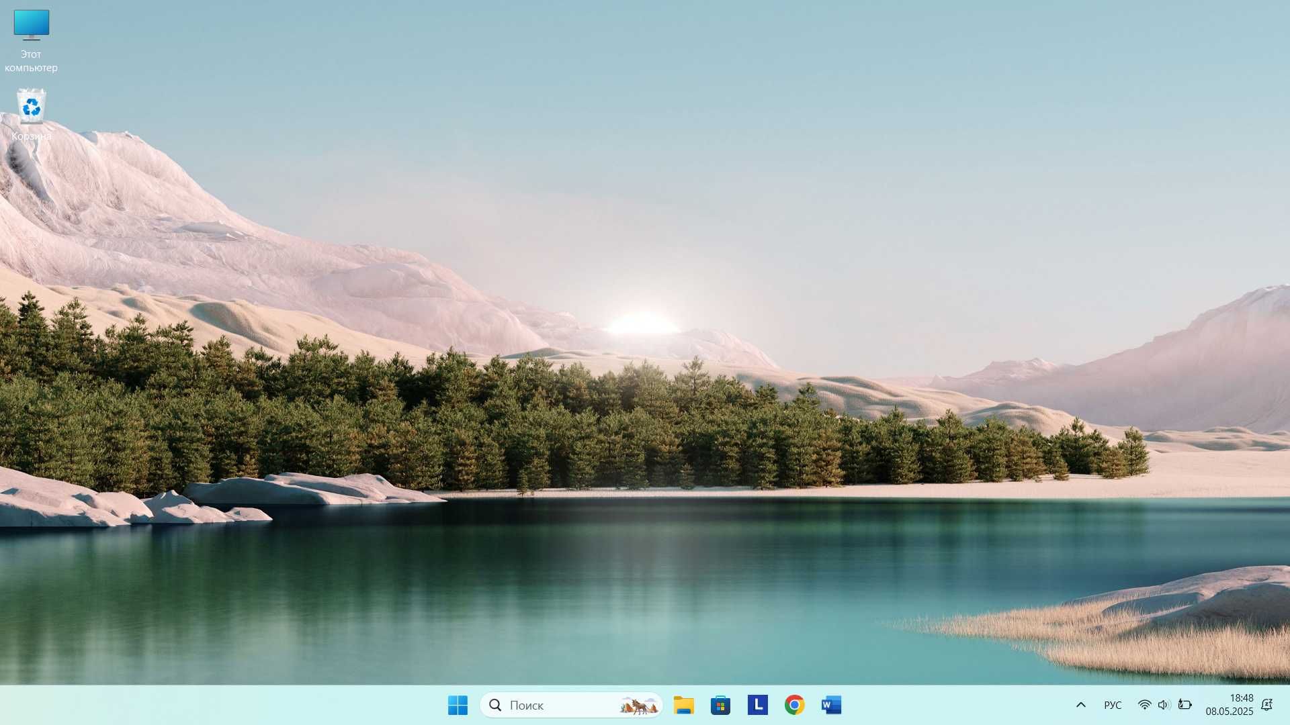Click the 'Поиск' taskbar search field
1290x725 pixels.
point(571,705)
